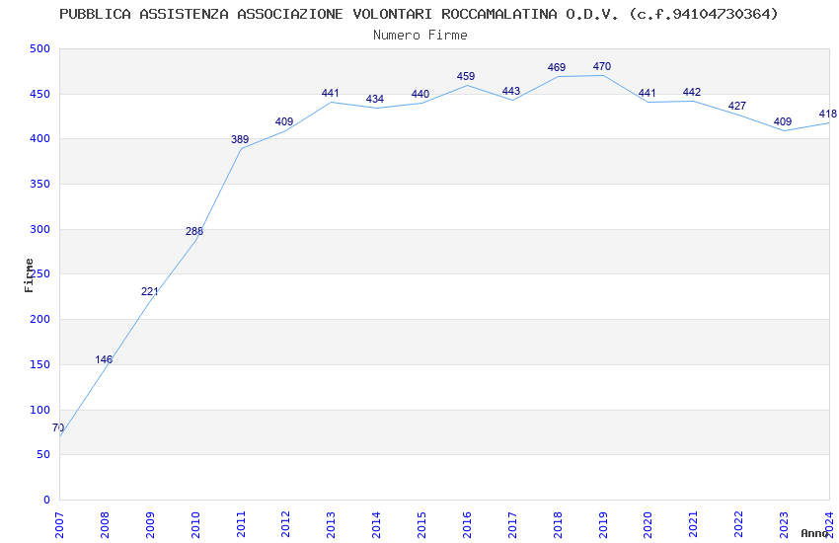Image resolution: width=839 pixels, height=543 pixels.
Task: Click the y-axis tick 450
Action: click(39, 94)
